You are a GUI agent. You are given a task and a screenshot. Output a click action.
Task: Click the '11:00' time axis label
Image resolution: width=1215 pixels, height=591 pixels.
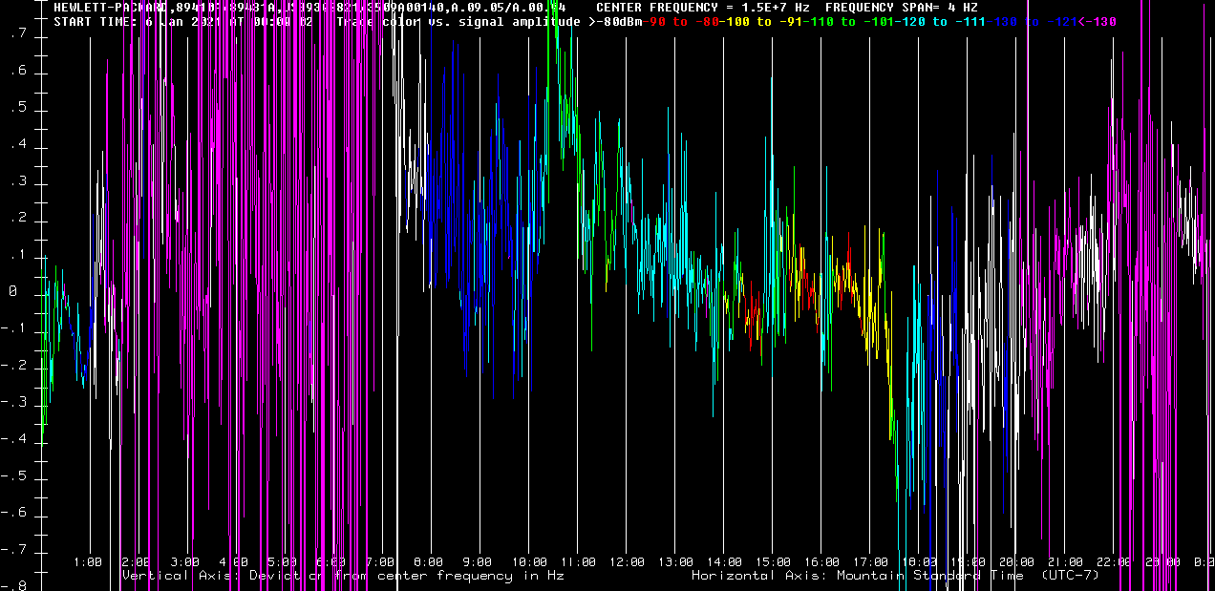[x=579, y=562]
